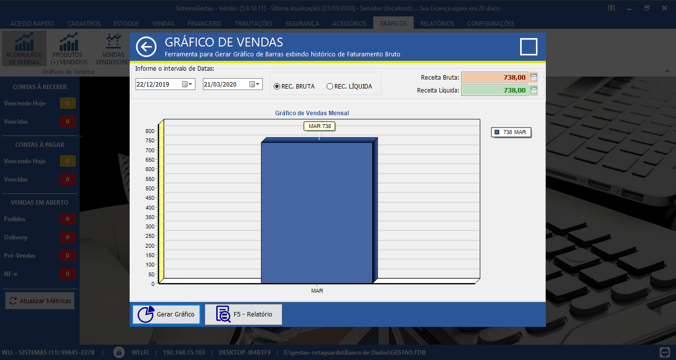
Task: Open the FINANCEIRO tab
Action: coord(204,23)
